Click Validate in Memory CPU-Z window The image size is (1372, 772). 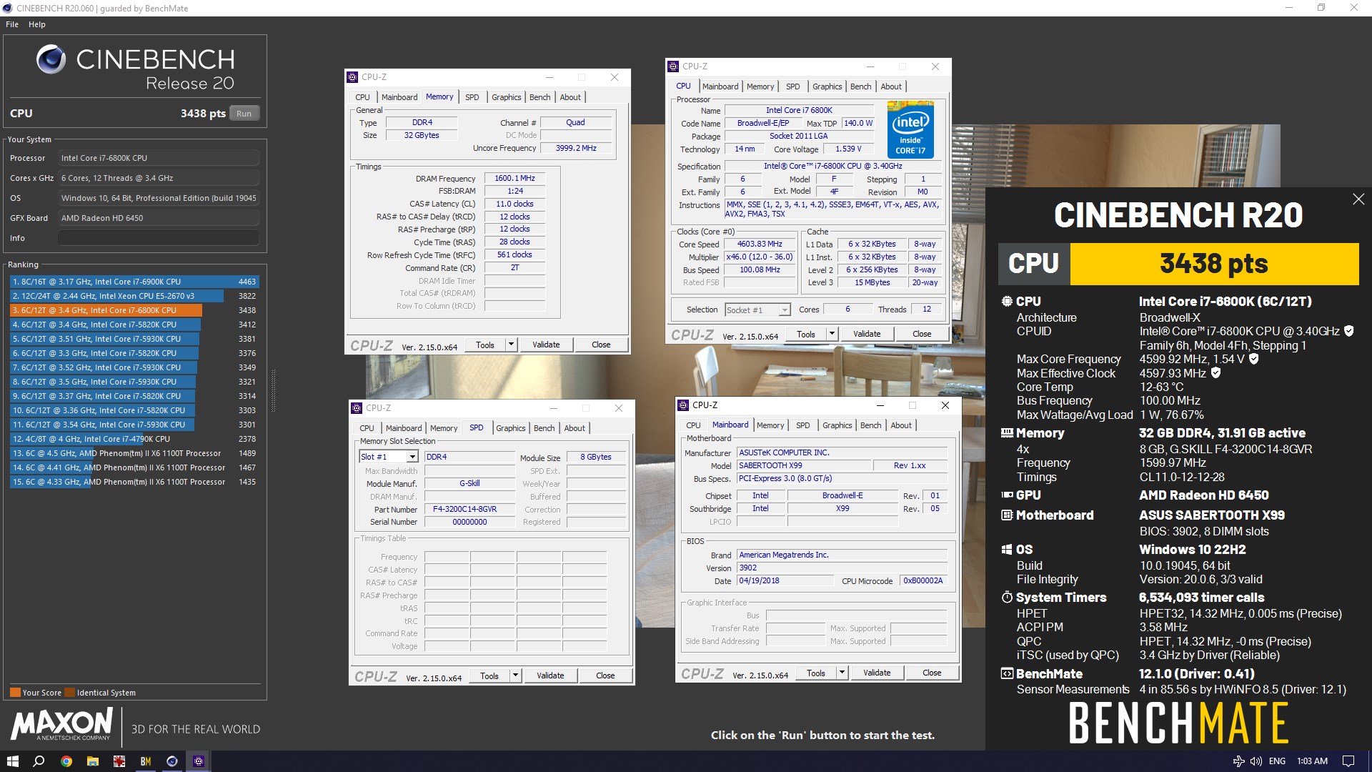546,345
